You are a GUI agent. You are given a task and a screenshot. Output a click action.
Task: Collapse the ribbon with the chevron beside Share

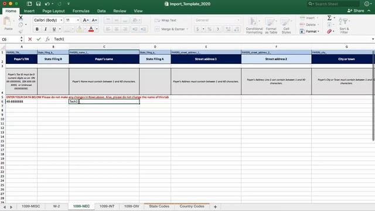369,11
